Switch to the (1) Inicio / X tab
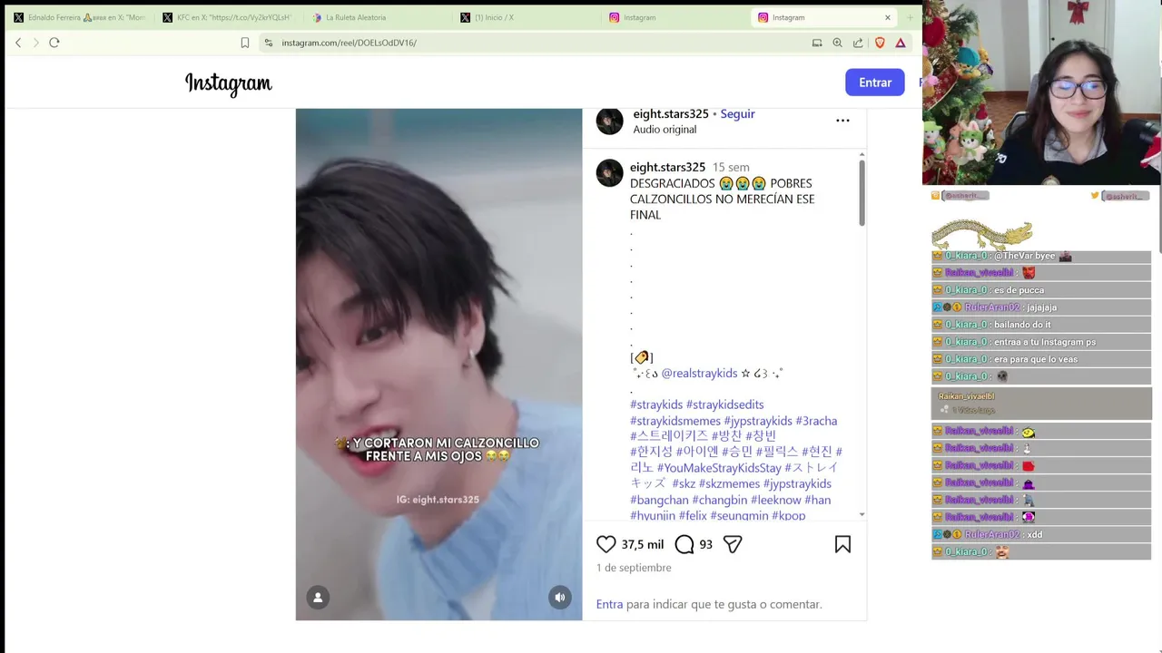Screen dimensions: 1162x653 tap(526, 17)
